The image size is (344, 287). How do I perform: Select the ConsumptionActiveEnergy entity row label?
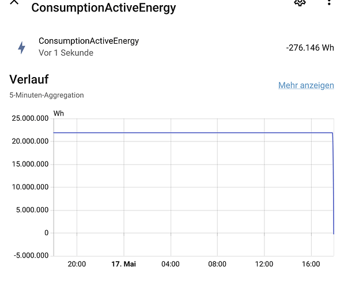pyautogui.click(x=89, y=41)
